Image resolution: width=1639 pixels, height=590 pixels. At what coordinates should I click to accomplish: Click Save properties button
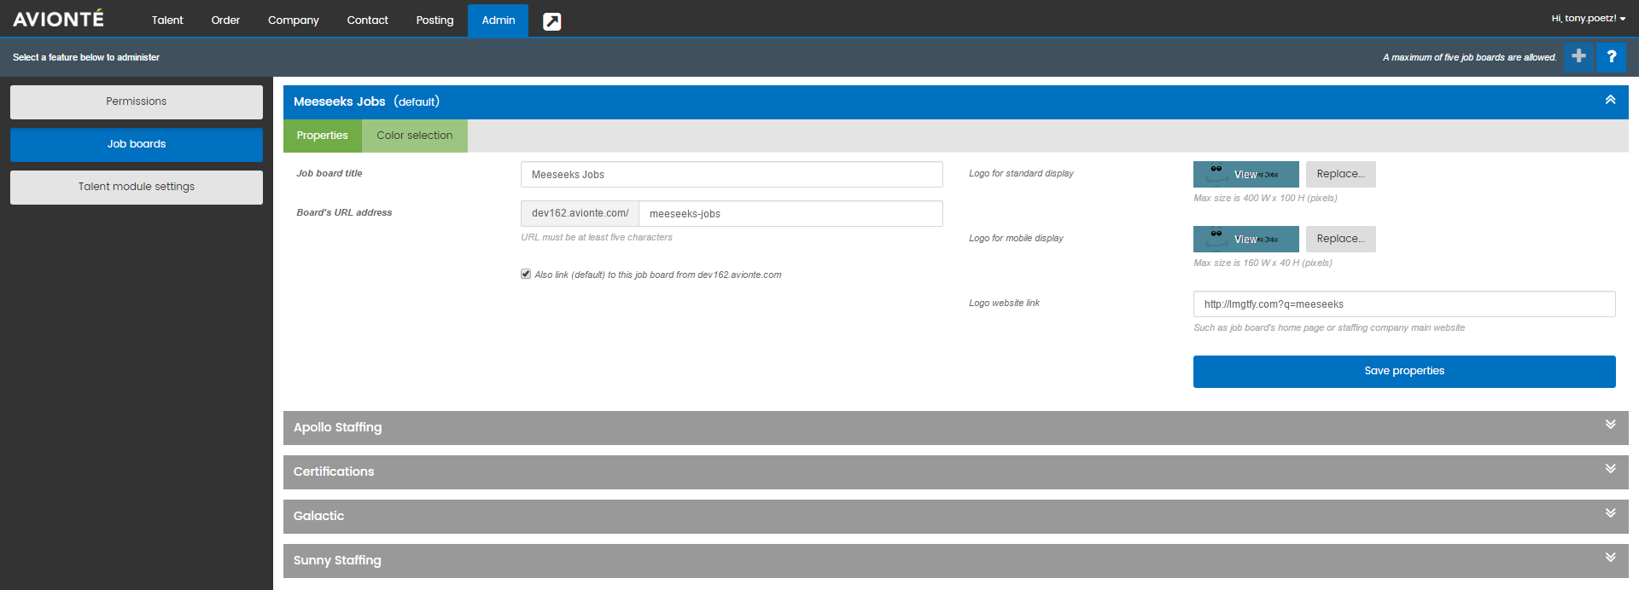[x=1404, y=371]
